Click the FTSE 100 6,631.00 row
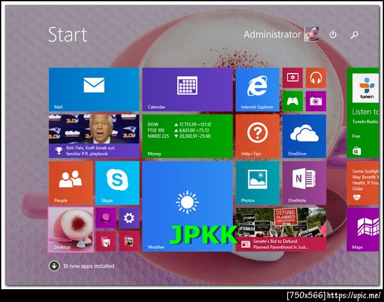Screen dimensions: 384x302 click(x=179, y=131)
